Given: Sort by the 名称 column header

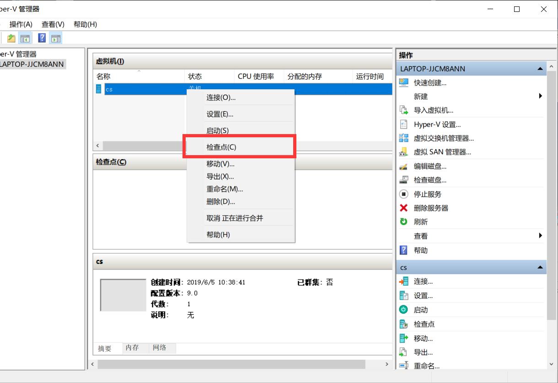Looking at the screenshot, I should click(139, 76).
